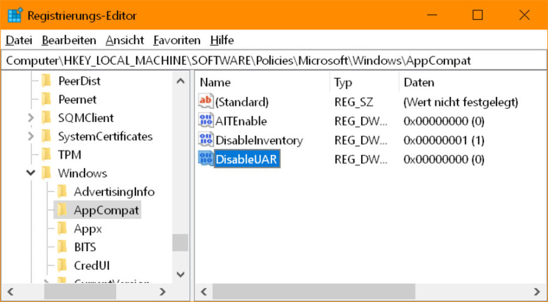
Task: Click values pane horizontal scroll right arrow
Action: (x=537, y=291)
